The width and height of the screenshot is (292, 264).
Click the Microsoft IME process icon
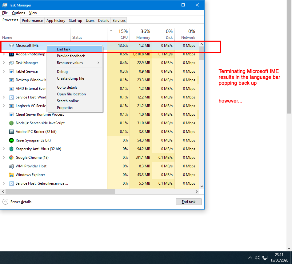(11, 46)
